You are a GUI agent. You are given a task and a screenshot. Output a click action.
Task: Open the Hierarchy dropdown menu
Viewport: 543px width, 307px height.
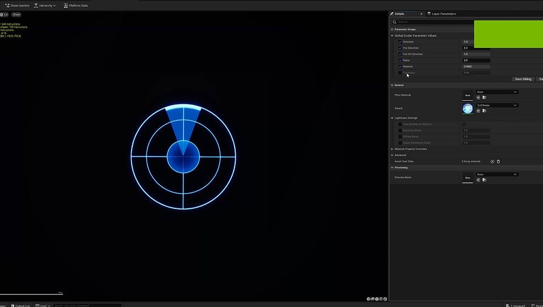[46, 6]
